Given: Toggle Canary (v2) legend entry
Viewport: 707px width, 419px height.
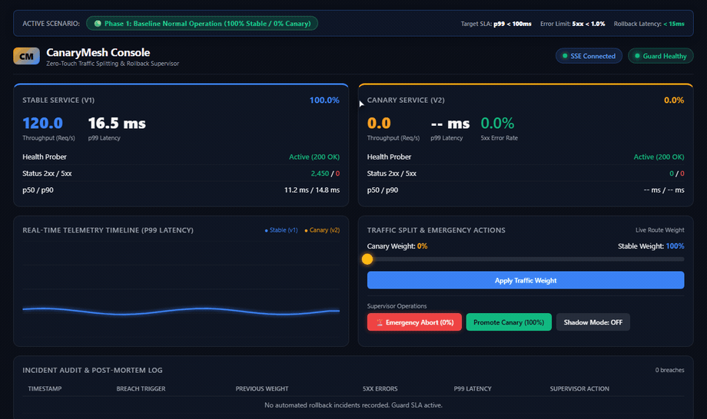Looking at the screenshot, I should [x=322, y=230].
